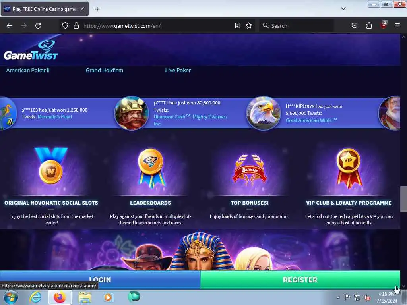This screenshot has width=407, height=305.
Task: Launch Internet Explorer from taskbar
Action: tap(35, 297)
